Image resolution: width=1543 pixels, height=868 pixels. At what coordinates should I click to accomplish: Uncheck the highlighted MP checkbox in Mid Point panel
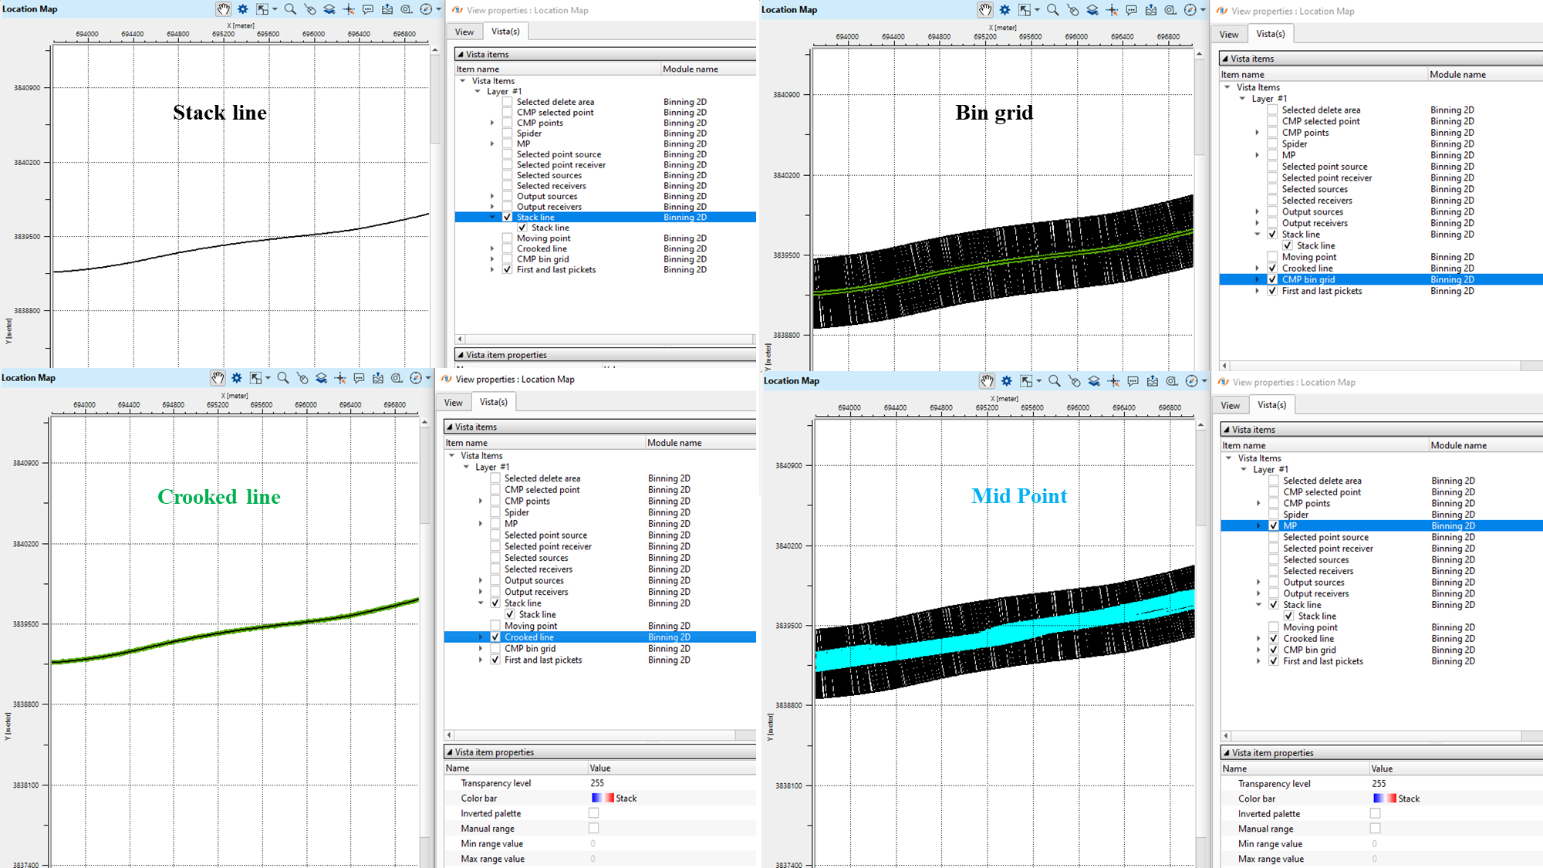[x=1274, y=525]
